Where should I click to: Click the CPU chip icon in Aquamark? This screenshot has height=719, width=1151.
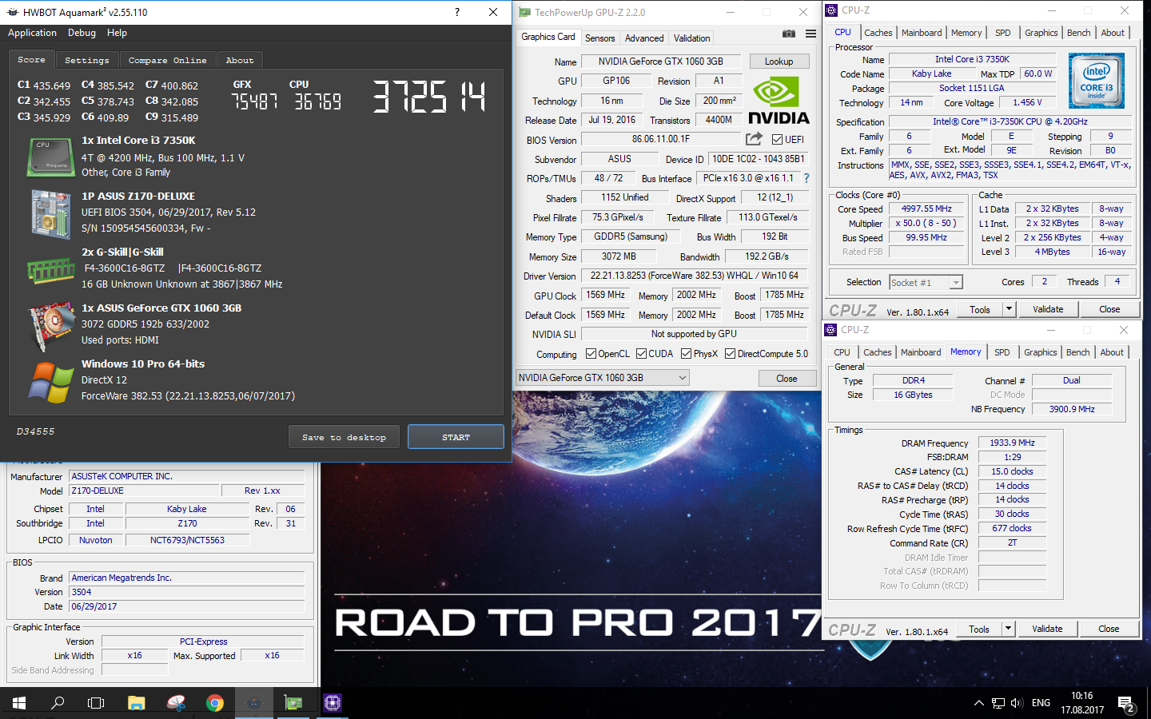(x=50, y=157)
